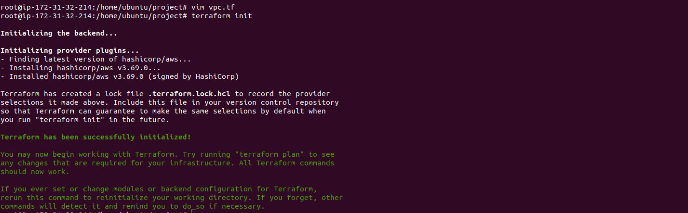
Task: Click the terminal cursor block at bottom
Action: [x=193, y=211]
